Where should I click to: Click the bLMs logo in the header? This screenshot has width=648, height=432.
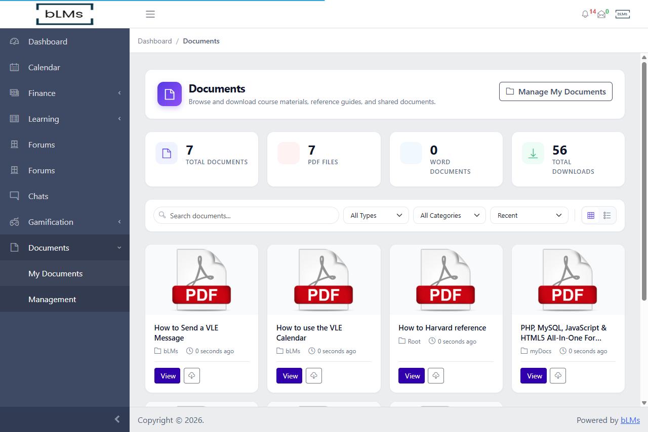[65, 14]
